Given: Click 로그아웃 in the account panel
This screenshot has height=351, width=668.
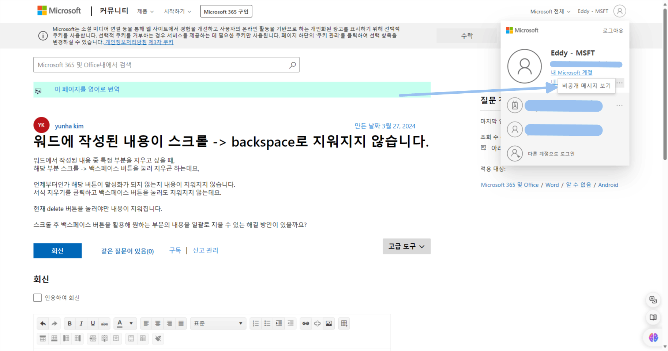Looking at the screenshot, I should (613, 31).
